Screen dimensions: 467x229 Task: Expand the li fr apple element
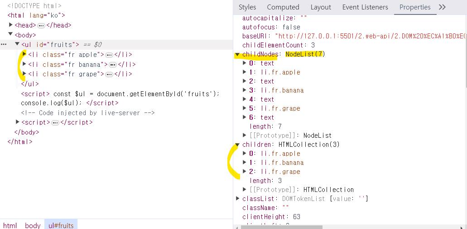coord(24,54)
